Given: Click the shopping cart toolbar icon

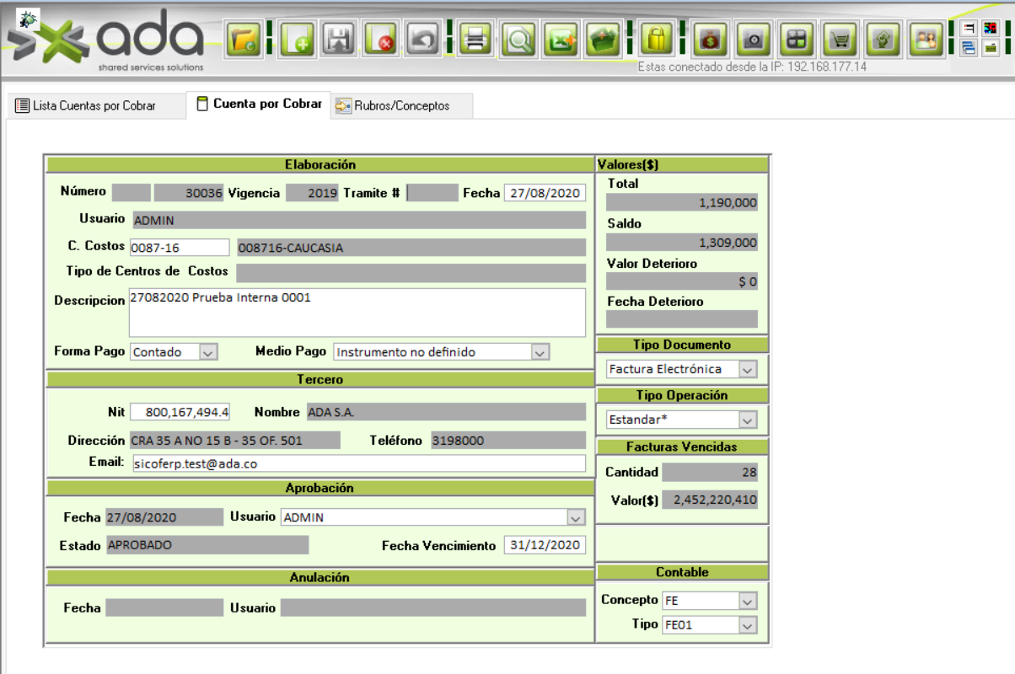Looking at the screenshot, I should [x=840, y=40].
